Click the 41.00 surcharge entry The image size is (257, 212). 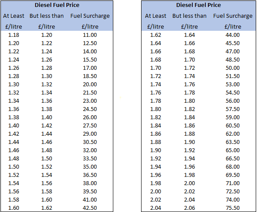[90, 200]
